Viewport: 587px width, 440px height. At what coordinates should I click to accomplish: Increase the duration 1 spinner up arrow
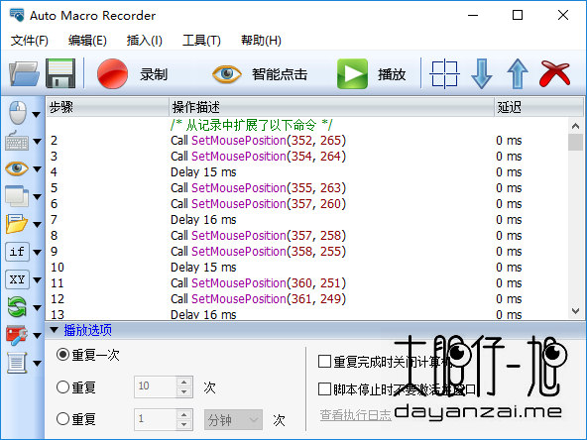[x=183, y=414]
